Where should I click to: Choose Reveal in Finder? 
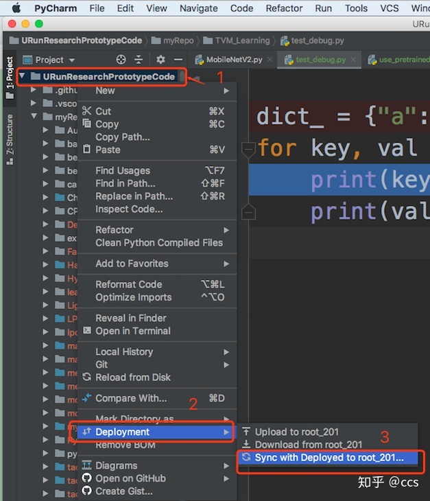point(157,318)
